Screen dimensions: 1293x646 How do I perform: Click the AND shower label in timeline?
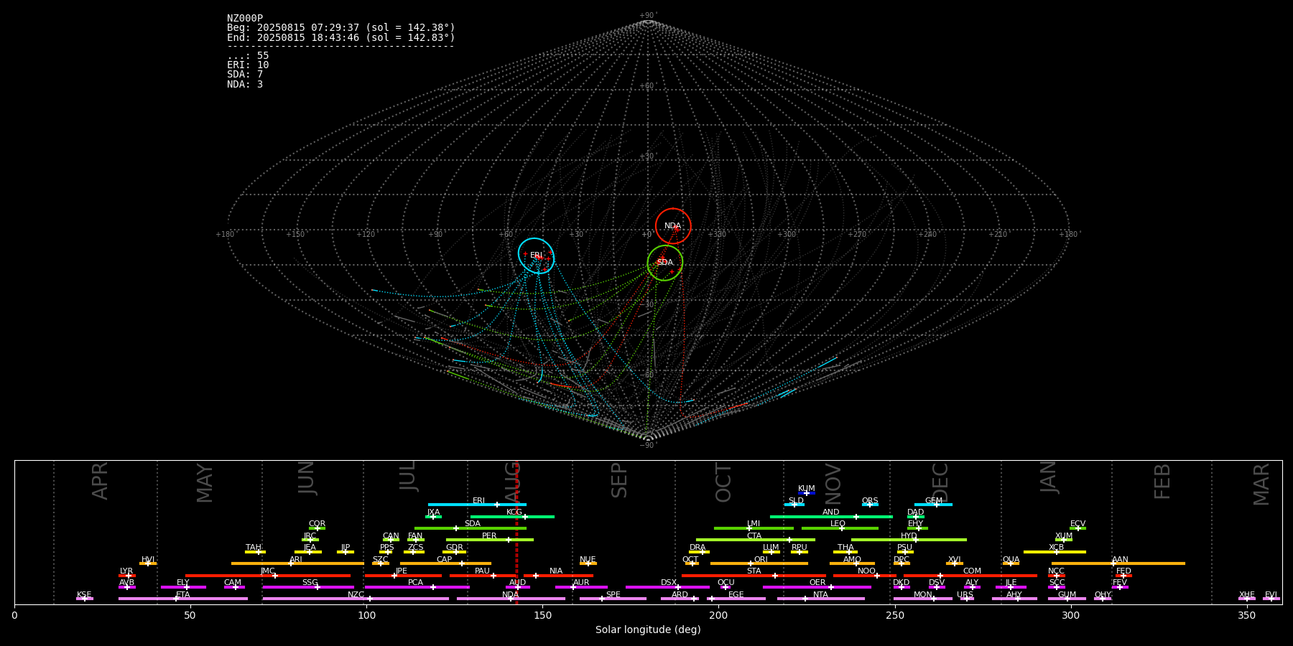(x=831, y=512)
